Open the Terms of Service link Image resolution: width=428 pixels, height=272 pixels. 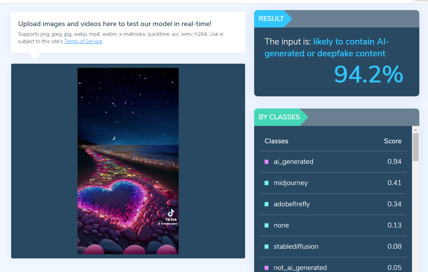coord(83,41)
